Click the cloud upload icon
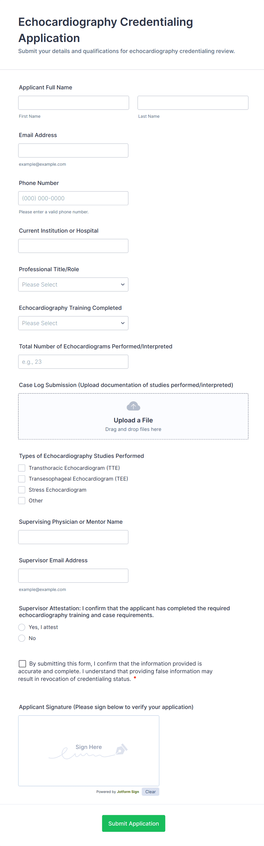 133,406
